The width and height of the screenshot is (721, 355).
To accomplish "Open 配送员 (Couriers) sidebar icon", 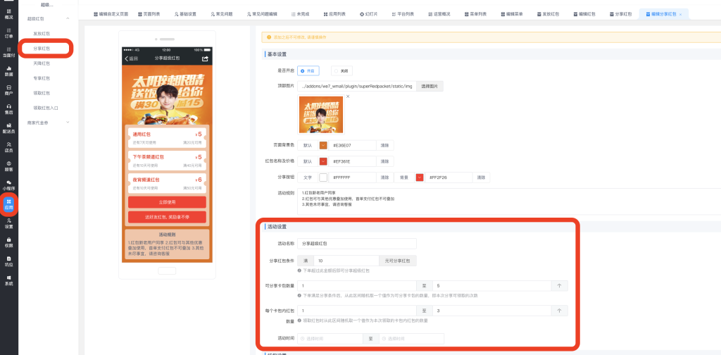I will coord(8,127).
